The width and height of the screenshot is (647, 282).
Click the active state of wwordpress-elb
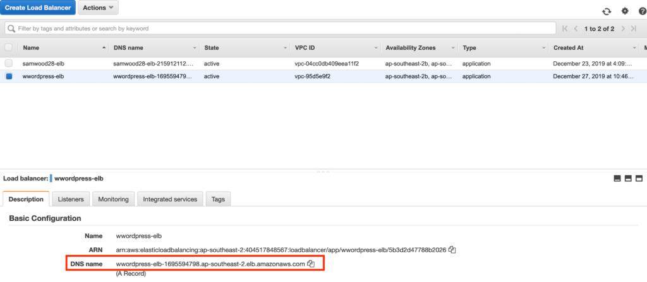tap(211, 76)
